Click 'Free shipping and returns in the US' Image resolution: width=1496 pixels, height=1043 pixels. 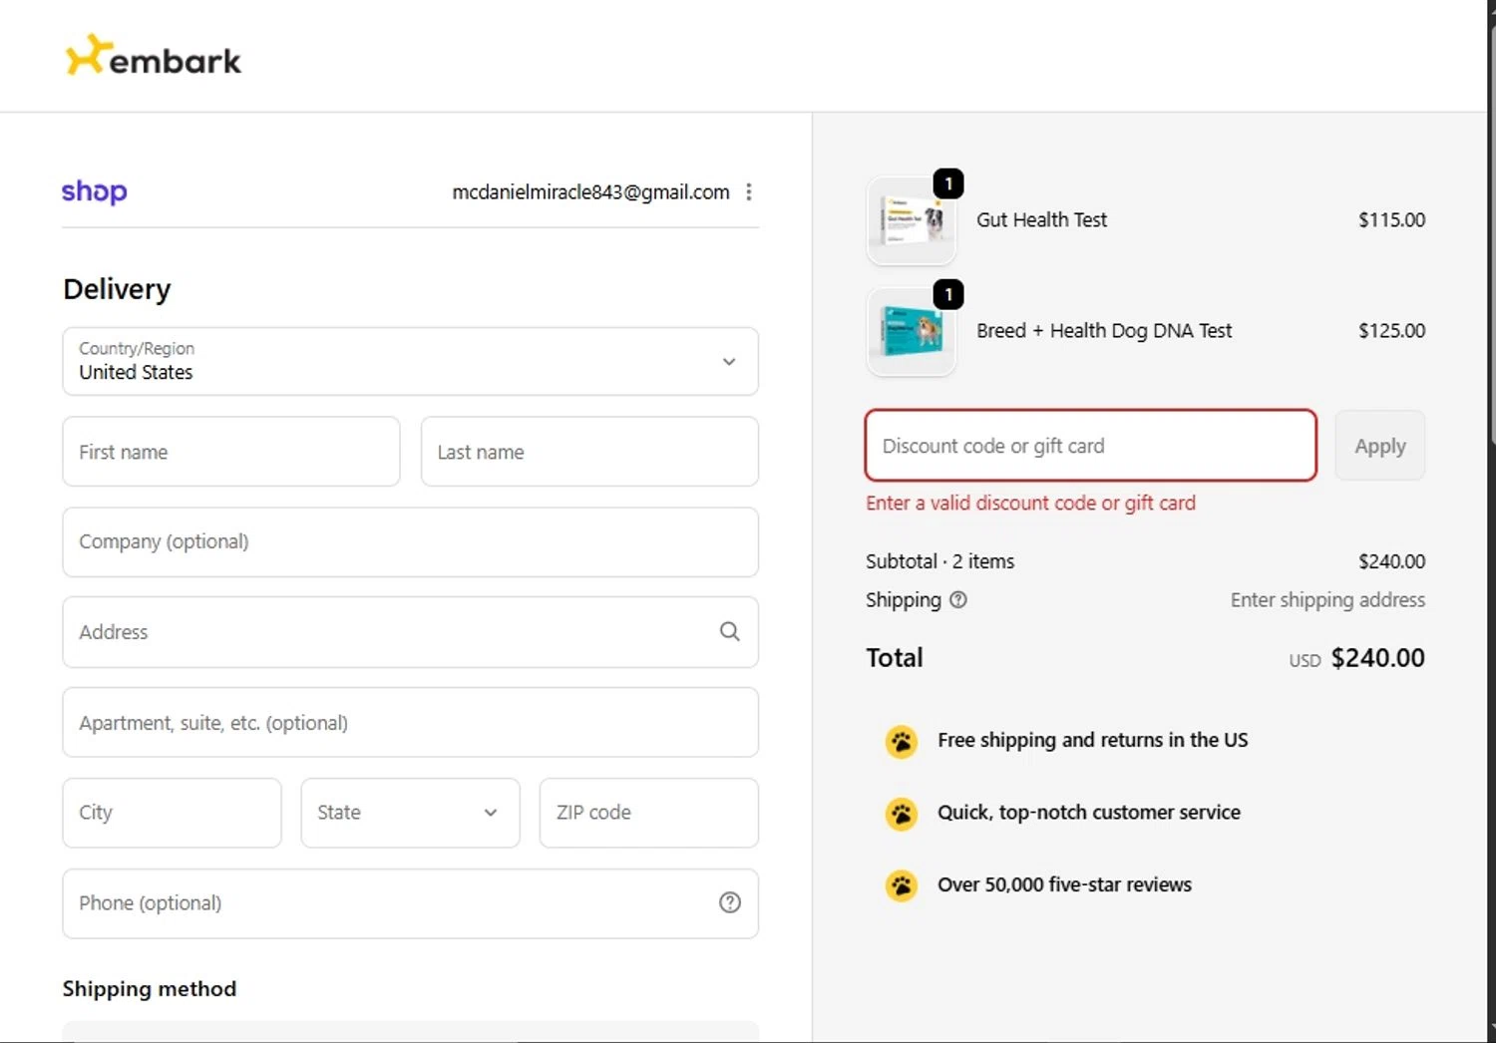pyautogui.click(x=1092, y=740)
